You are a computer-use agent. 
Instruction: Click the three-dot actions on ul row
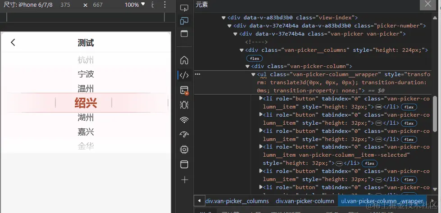click(197, 74)
